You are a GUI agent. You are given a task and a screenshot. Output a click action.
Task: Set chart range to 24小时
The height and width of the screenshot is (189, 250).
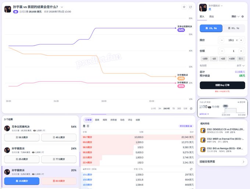coord(167,108)
